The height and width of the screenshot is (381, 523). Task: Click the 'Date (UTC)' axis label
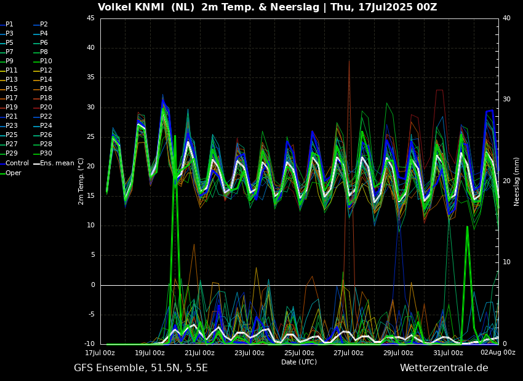(299, 362)
